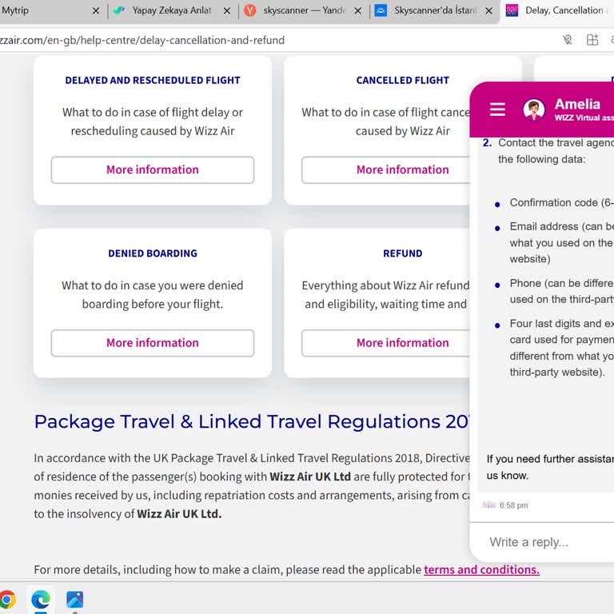Open Google Chrome from the taskbar
Viewport: 614px width, 614px height.
pos(6,600)
